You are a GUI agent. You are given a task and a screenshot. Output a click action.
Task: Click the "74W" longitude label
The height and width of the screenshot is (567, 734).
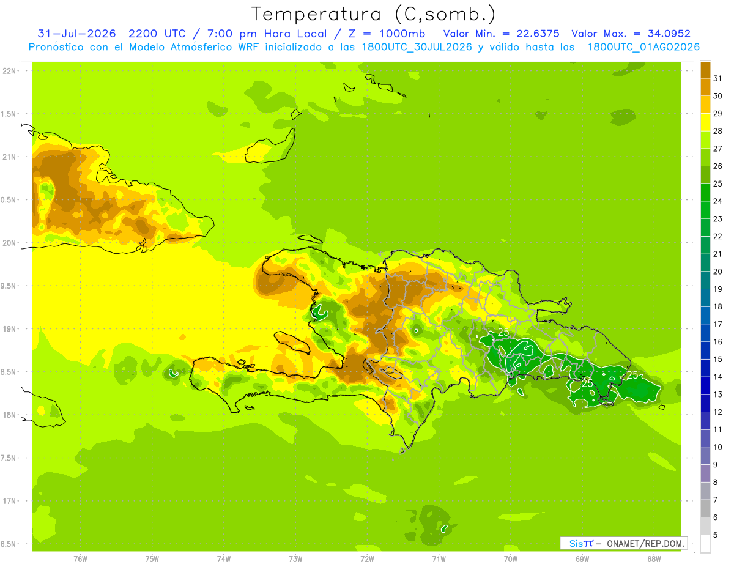pyautogui.click(x=224, y=559)
